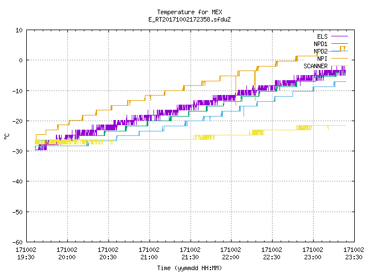
Task: Select the NPD1 legend label
Action: (x=321, y=44)
